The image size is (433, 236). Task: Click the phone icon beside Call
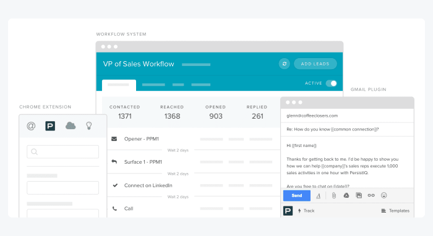click(114, 208)
